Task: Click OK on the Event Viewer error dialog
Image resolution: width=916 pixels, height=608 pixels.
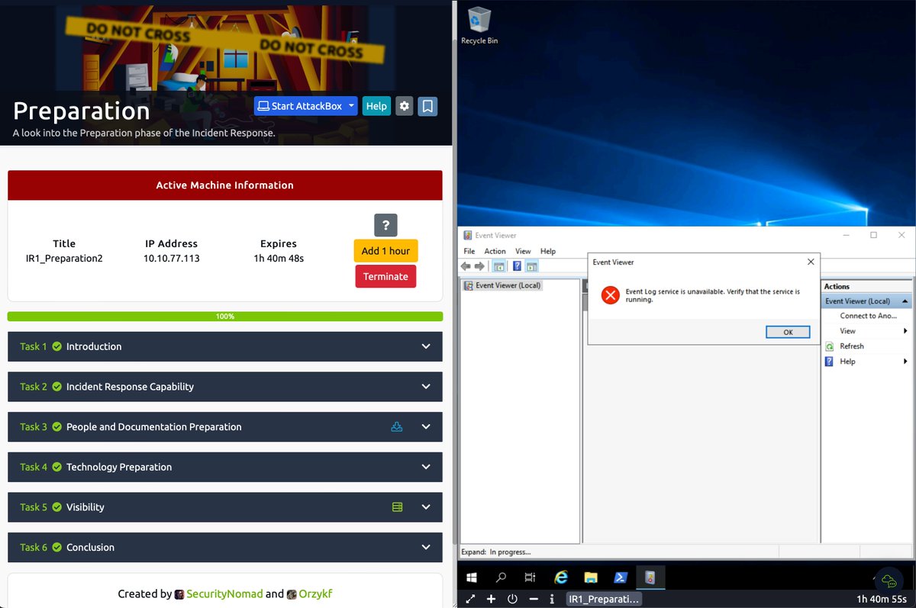Action: (788, 332)
